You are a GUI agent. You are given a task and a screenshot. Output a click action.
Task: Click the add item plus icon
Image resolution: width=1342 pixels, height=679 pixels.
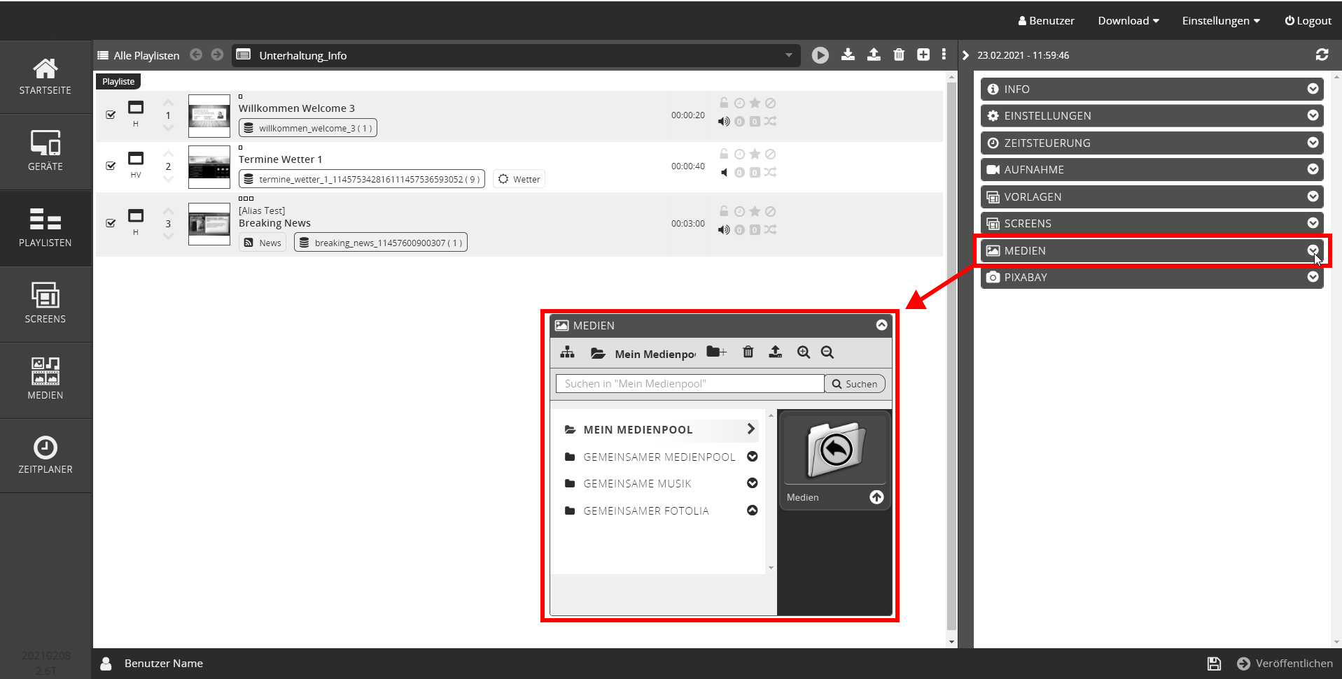click(923, 55)
